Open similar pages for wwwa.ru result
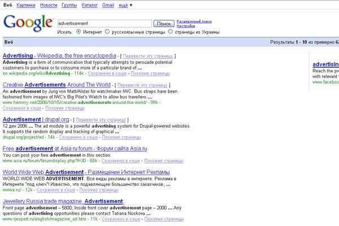This screenshot has height=226, width=339. (x=99, y=190)
